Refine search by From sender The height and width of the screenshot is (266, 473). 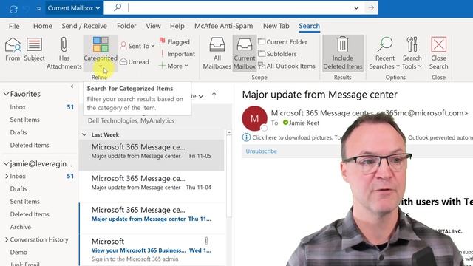click(x=13, y=50)
